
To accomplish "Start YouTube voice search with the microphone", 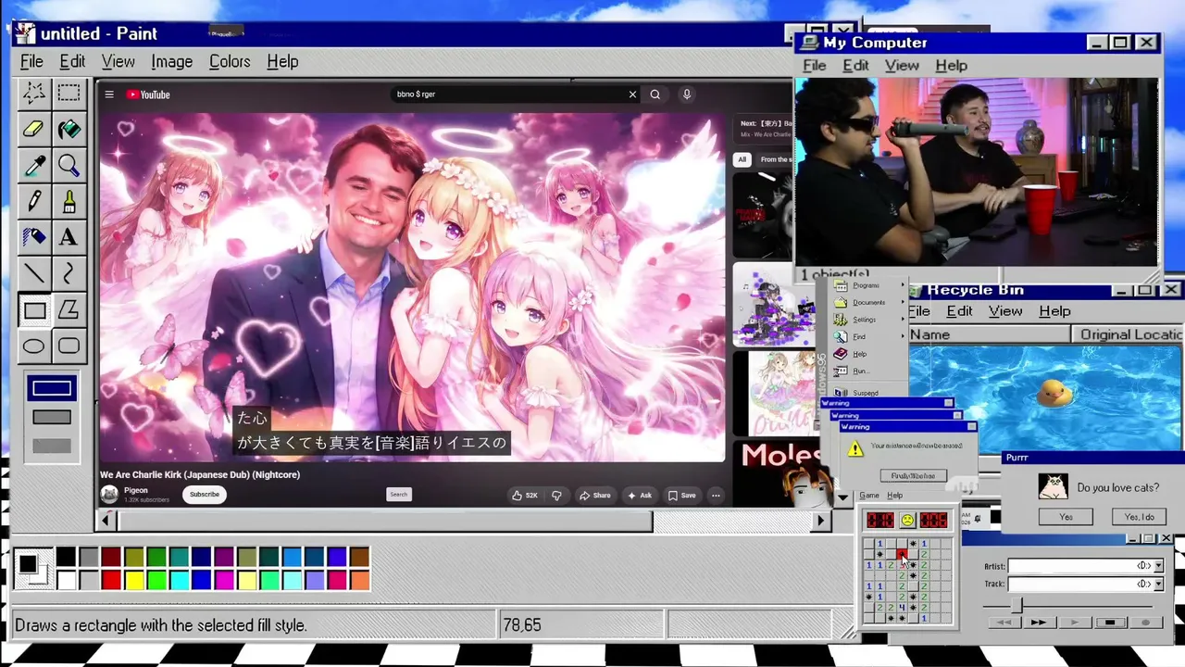I will (x=687, y=94).
